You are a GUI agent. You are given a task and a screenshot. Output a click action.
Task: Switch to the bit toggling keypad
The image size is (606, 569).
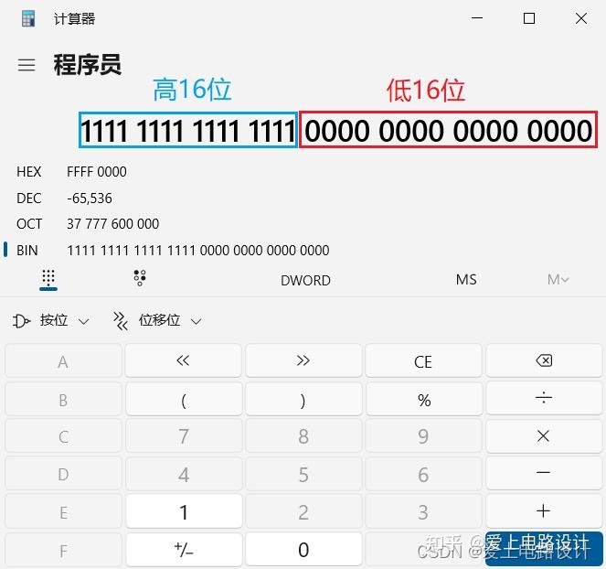[140, 278]
